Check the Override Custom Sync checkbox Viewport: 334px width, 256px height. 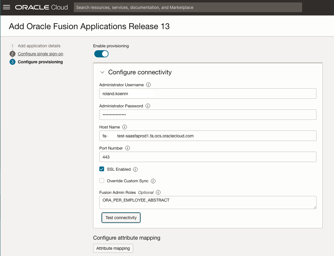(102, 181)
